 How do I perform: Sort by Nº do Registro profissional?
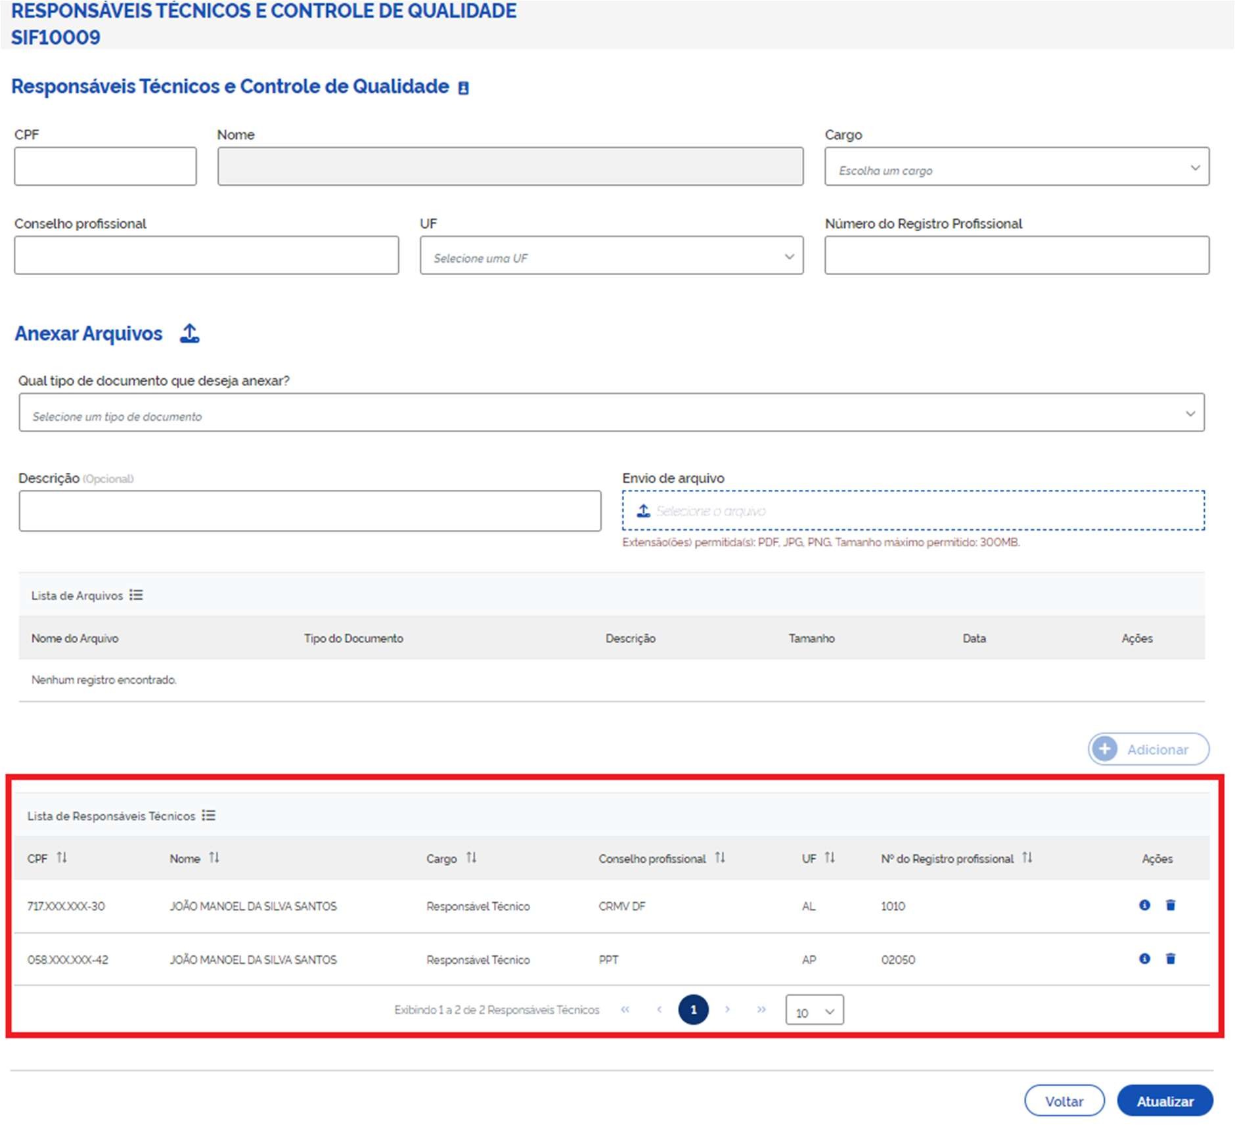pyautogui.click(x=1027, y=858)
